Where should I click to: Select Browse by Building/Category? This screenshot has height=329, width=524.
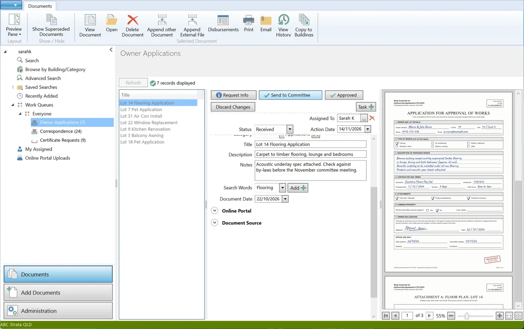(55, 69)
